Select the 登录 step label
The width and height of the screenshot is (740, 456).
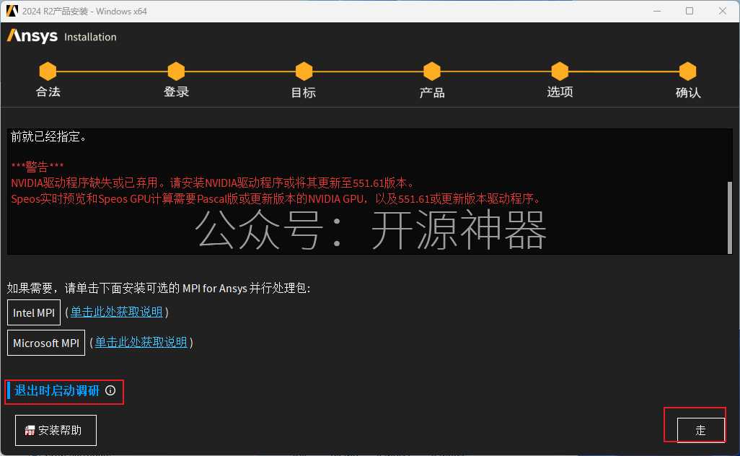(x=176, y=92)
